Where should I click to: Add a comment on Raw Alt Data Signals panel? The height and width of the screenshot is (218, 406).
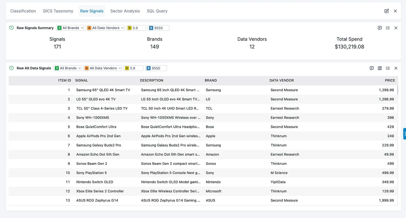coord(371,68)
